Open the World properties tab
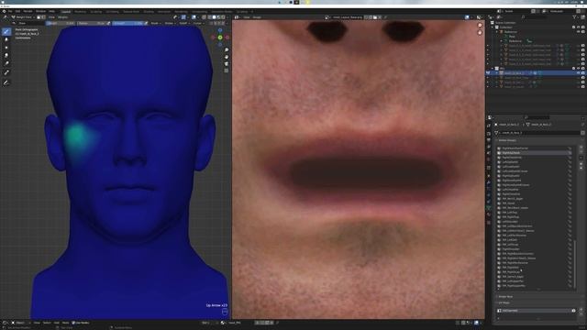587x330 pixels. click(489, 160)
